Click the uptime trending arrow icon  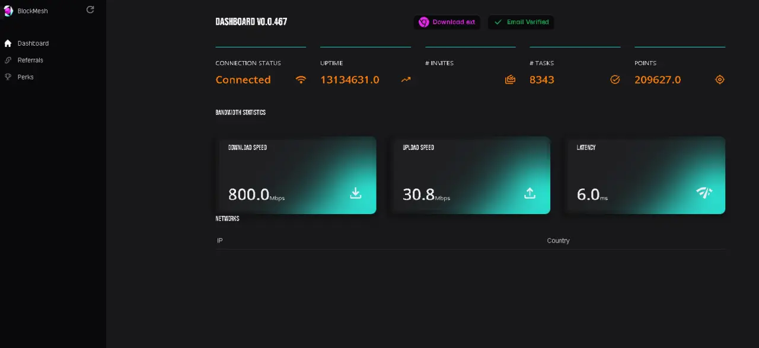click(406, 79)
